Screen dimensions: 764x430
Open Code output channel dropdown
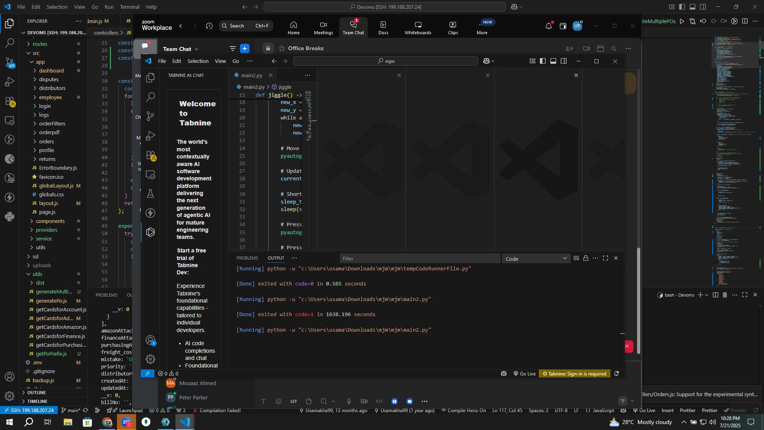click(536, 259)
